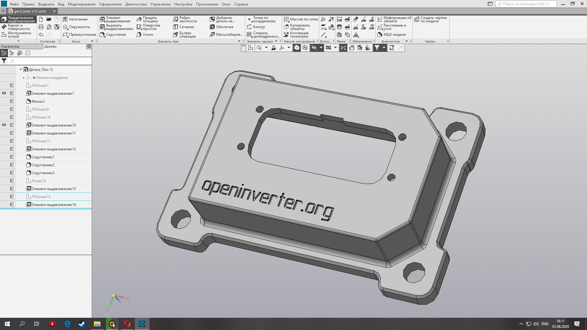Screen dimensions: 587x330
Task: Click the wireframe display mode cube icon
Action: point(305,48)
